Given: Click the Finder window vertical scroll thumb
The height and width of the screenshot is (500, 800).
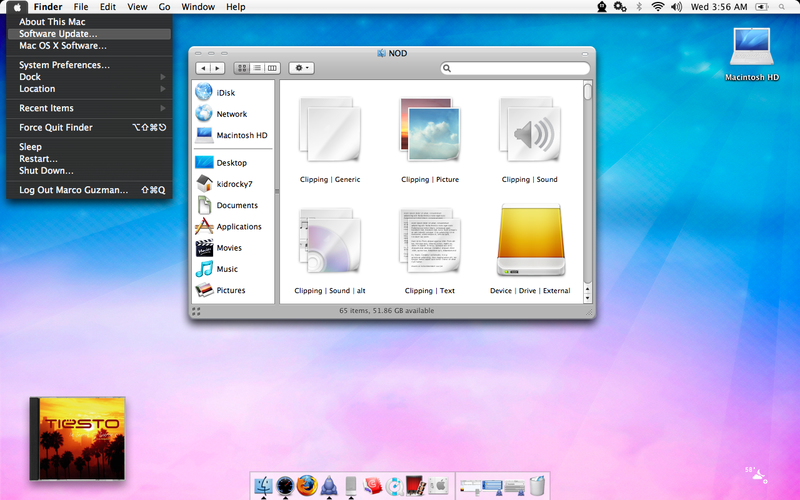Looking at the screenshot, I should [x=587, y=91].
